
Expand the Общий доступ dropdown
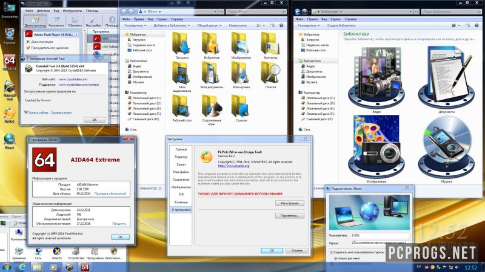click(x=209, y=25)
